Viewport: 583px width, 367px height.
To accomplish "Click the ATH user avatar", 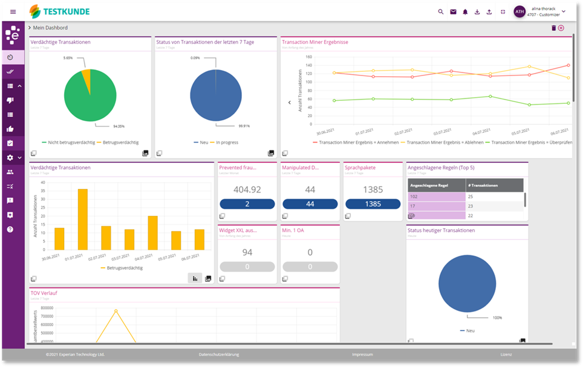I will [x=519, y=11].
